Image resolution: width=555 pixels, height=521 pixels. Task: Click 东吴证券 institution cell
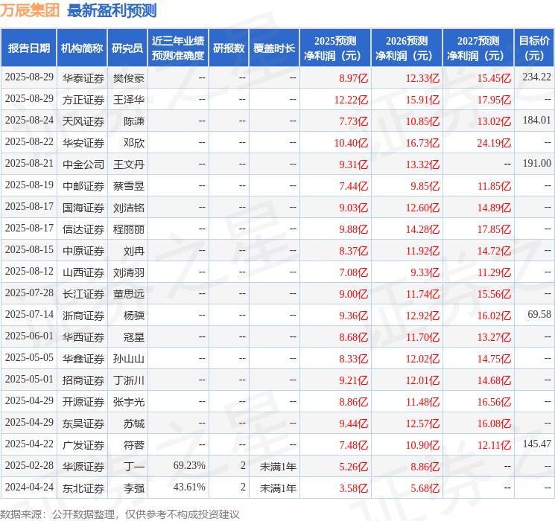click(83, 423)
